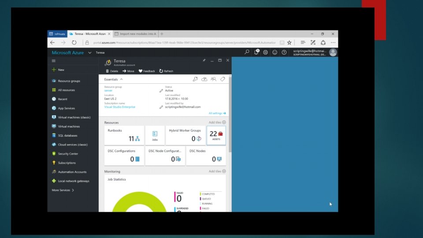The width and height of the screenshot is (423, 238).
Task: Open the server resource group link
Action: tap(108, 91)
